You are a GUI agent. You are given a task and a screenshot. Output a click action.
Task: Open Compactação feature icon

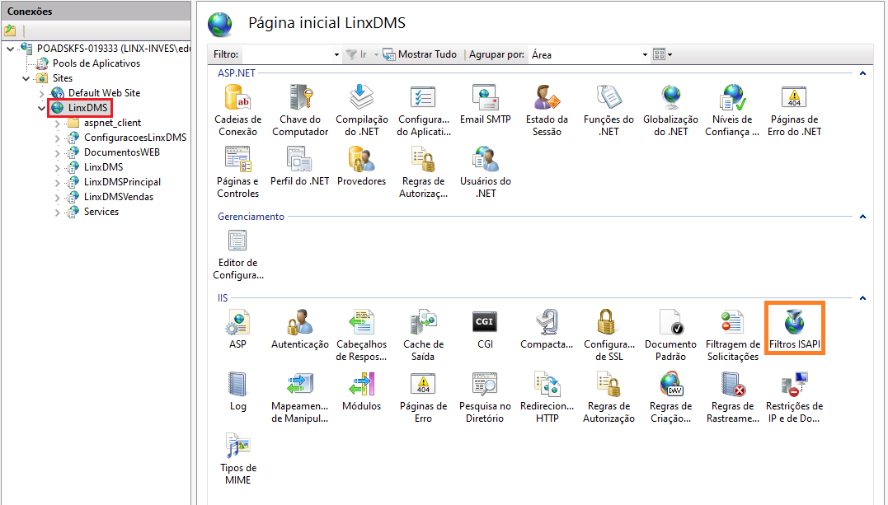(x=547, y=330)
